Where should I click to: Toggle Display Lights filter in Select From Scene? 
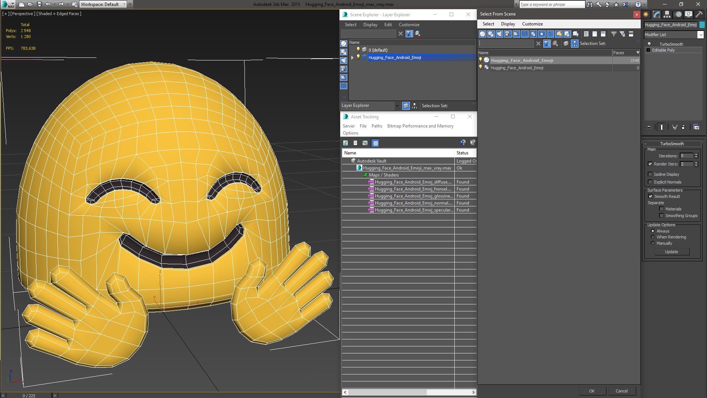(499, 34)
